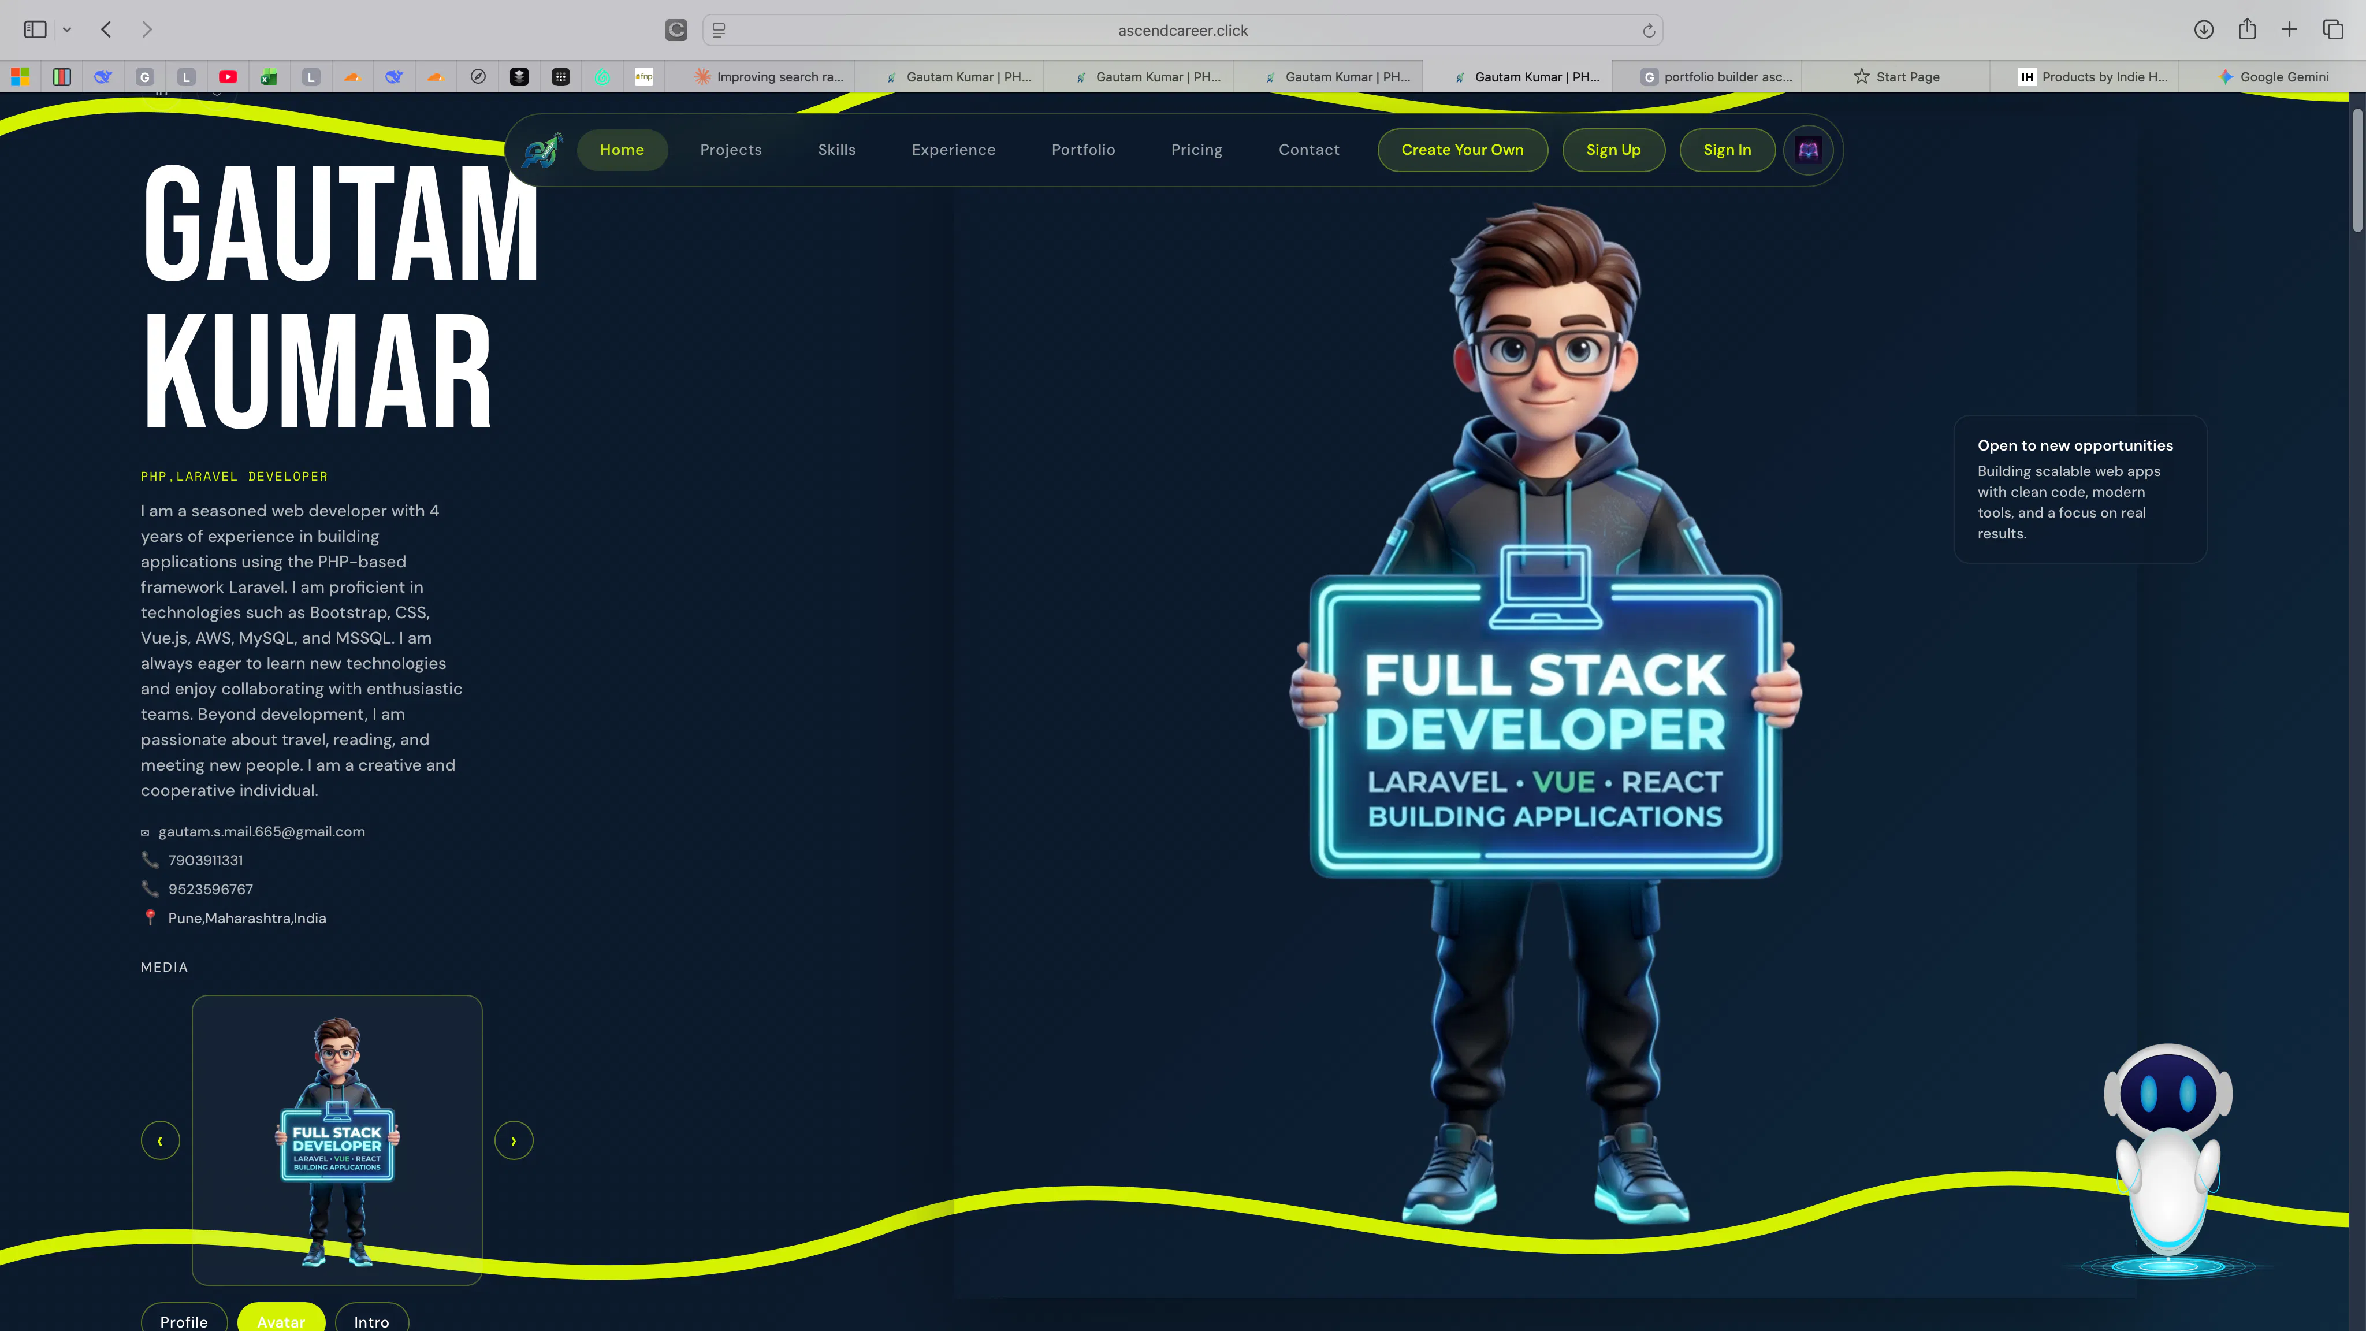
Task: Click the Pune,Maharashtra,India location
Action: (247, 919)
